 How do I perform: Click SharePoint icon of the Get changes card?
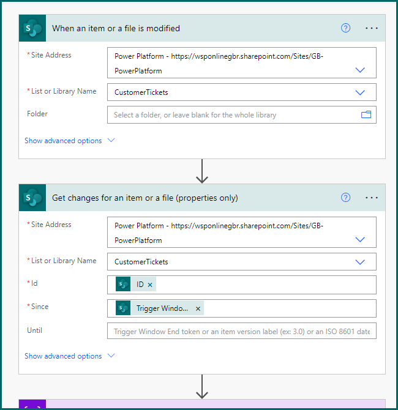coord(32,198)
